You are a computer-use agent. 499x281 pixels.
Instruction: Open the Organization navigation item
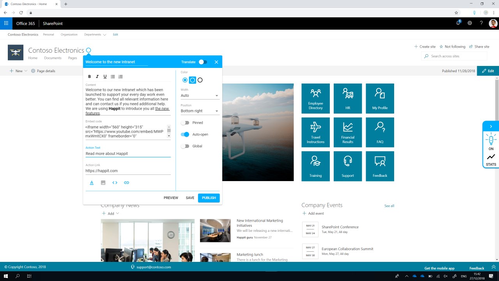[69, 34]
